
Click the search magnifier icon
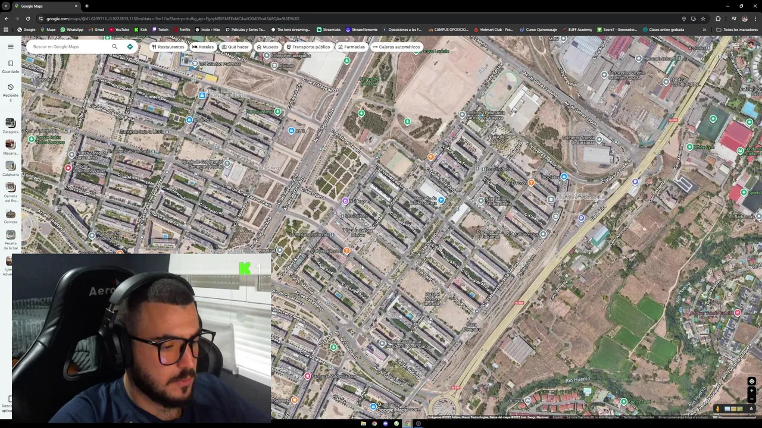click(115, 46)
